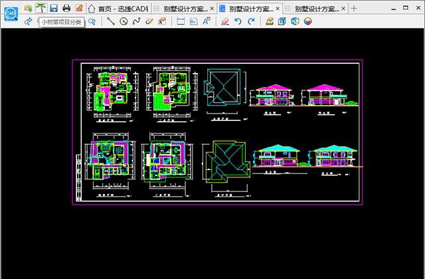The width and height of the screenshot is (425, 279).
Task: Select the Circle drawing tool
Action: (x=124, y=21)
